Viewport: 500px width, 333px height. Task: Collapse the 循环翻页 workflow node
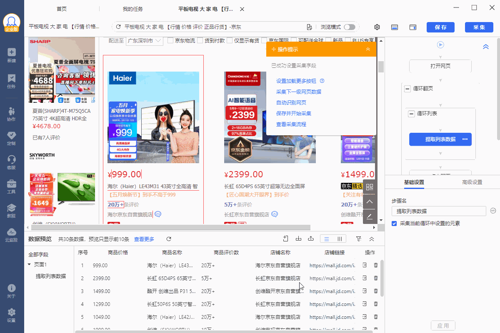point(407,89)
